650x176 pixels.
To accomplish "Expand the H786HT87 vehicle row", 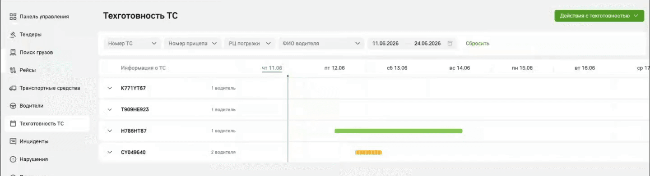I will [110, 131].
